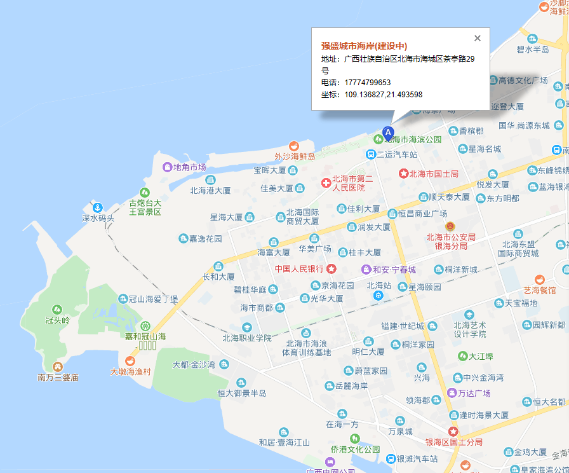The width and height of the screenshot is (569, 473).
Task: Select the 外沙海鲜岛 restaurant icon
Action: 293,146
